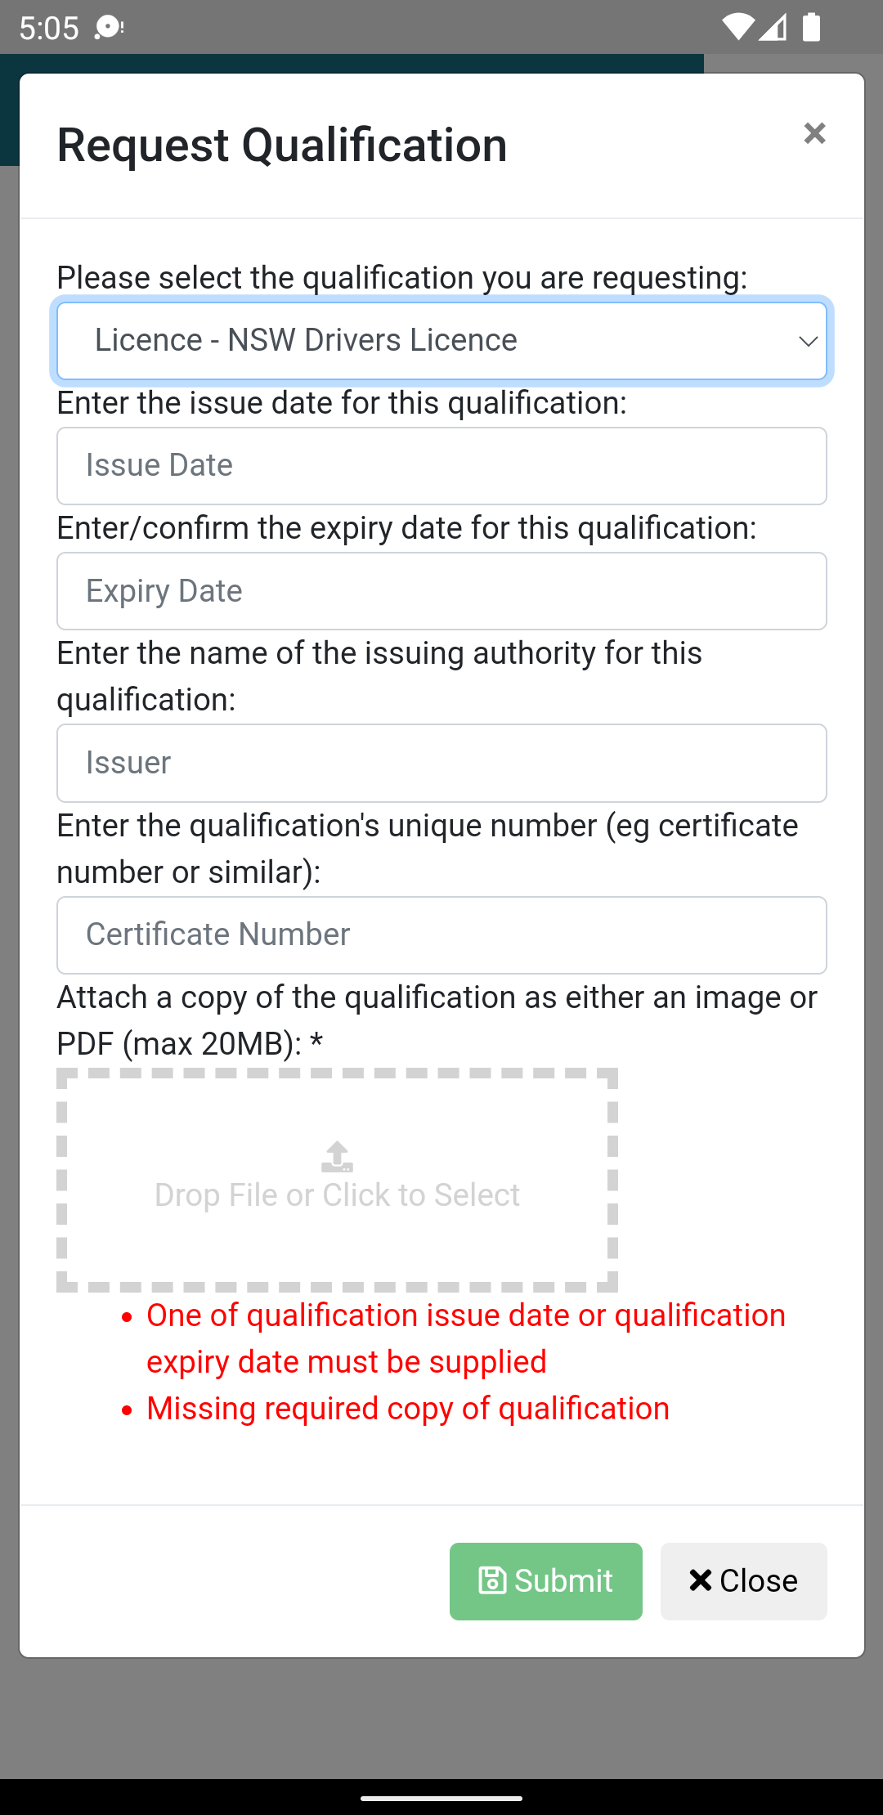
Task: Click the upload arrow icon in drop zone
Action: coord(337,1157)
